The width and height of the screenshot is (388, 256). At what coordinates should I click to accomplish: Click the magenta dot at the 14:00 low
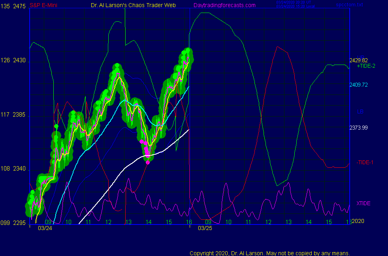pyautogui.click(x=148, y=162)
